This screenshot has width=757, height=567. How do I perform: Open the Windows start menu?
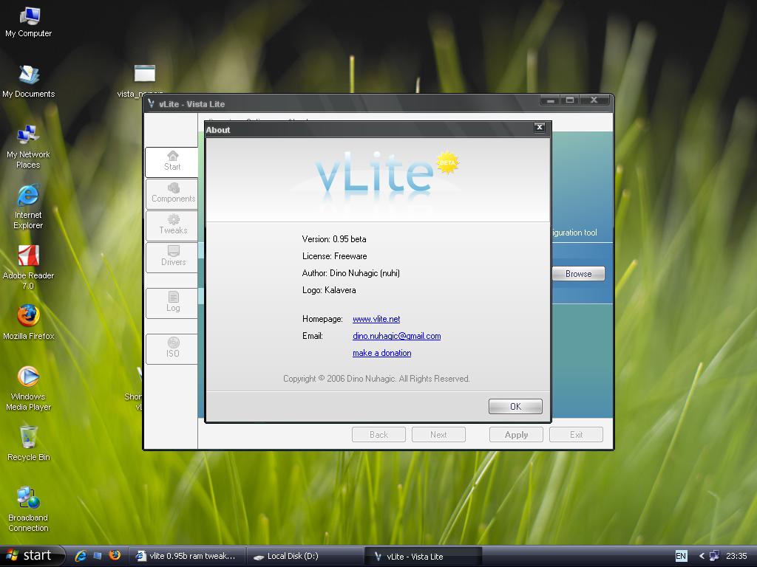(x=32, y=556)
